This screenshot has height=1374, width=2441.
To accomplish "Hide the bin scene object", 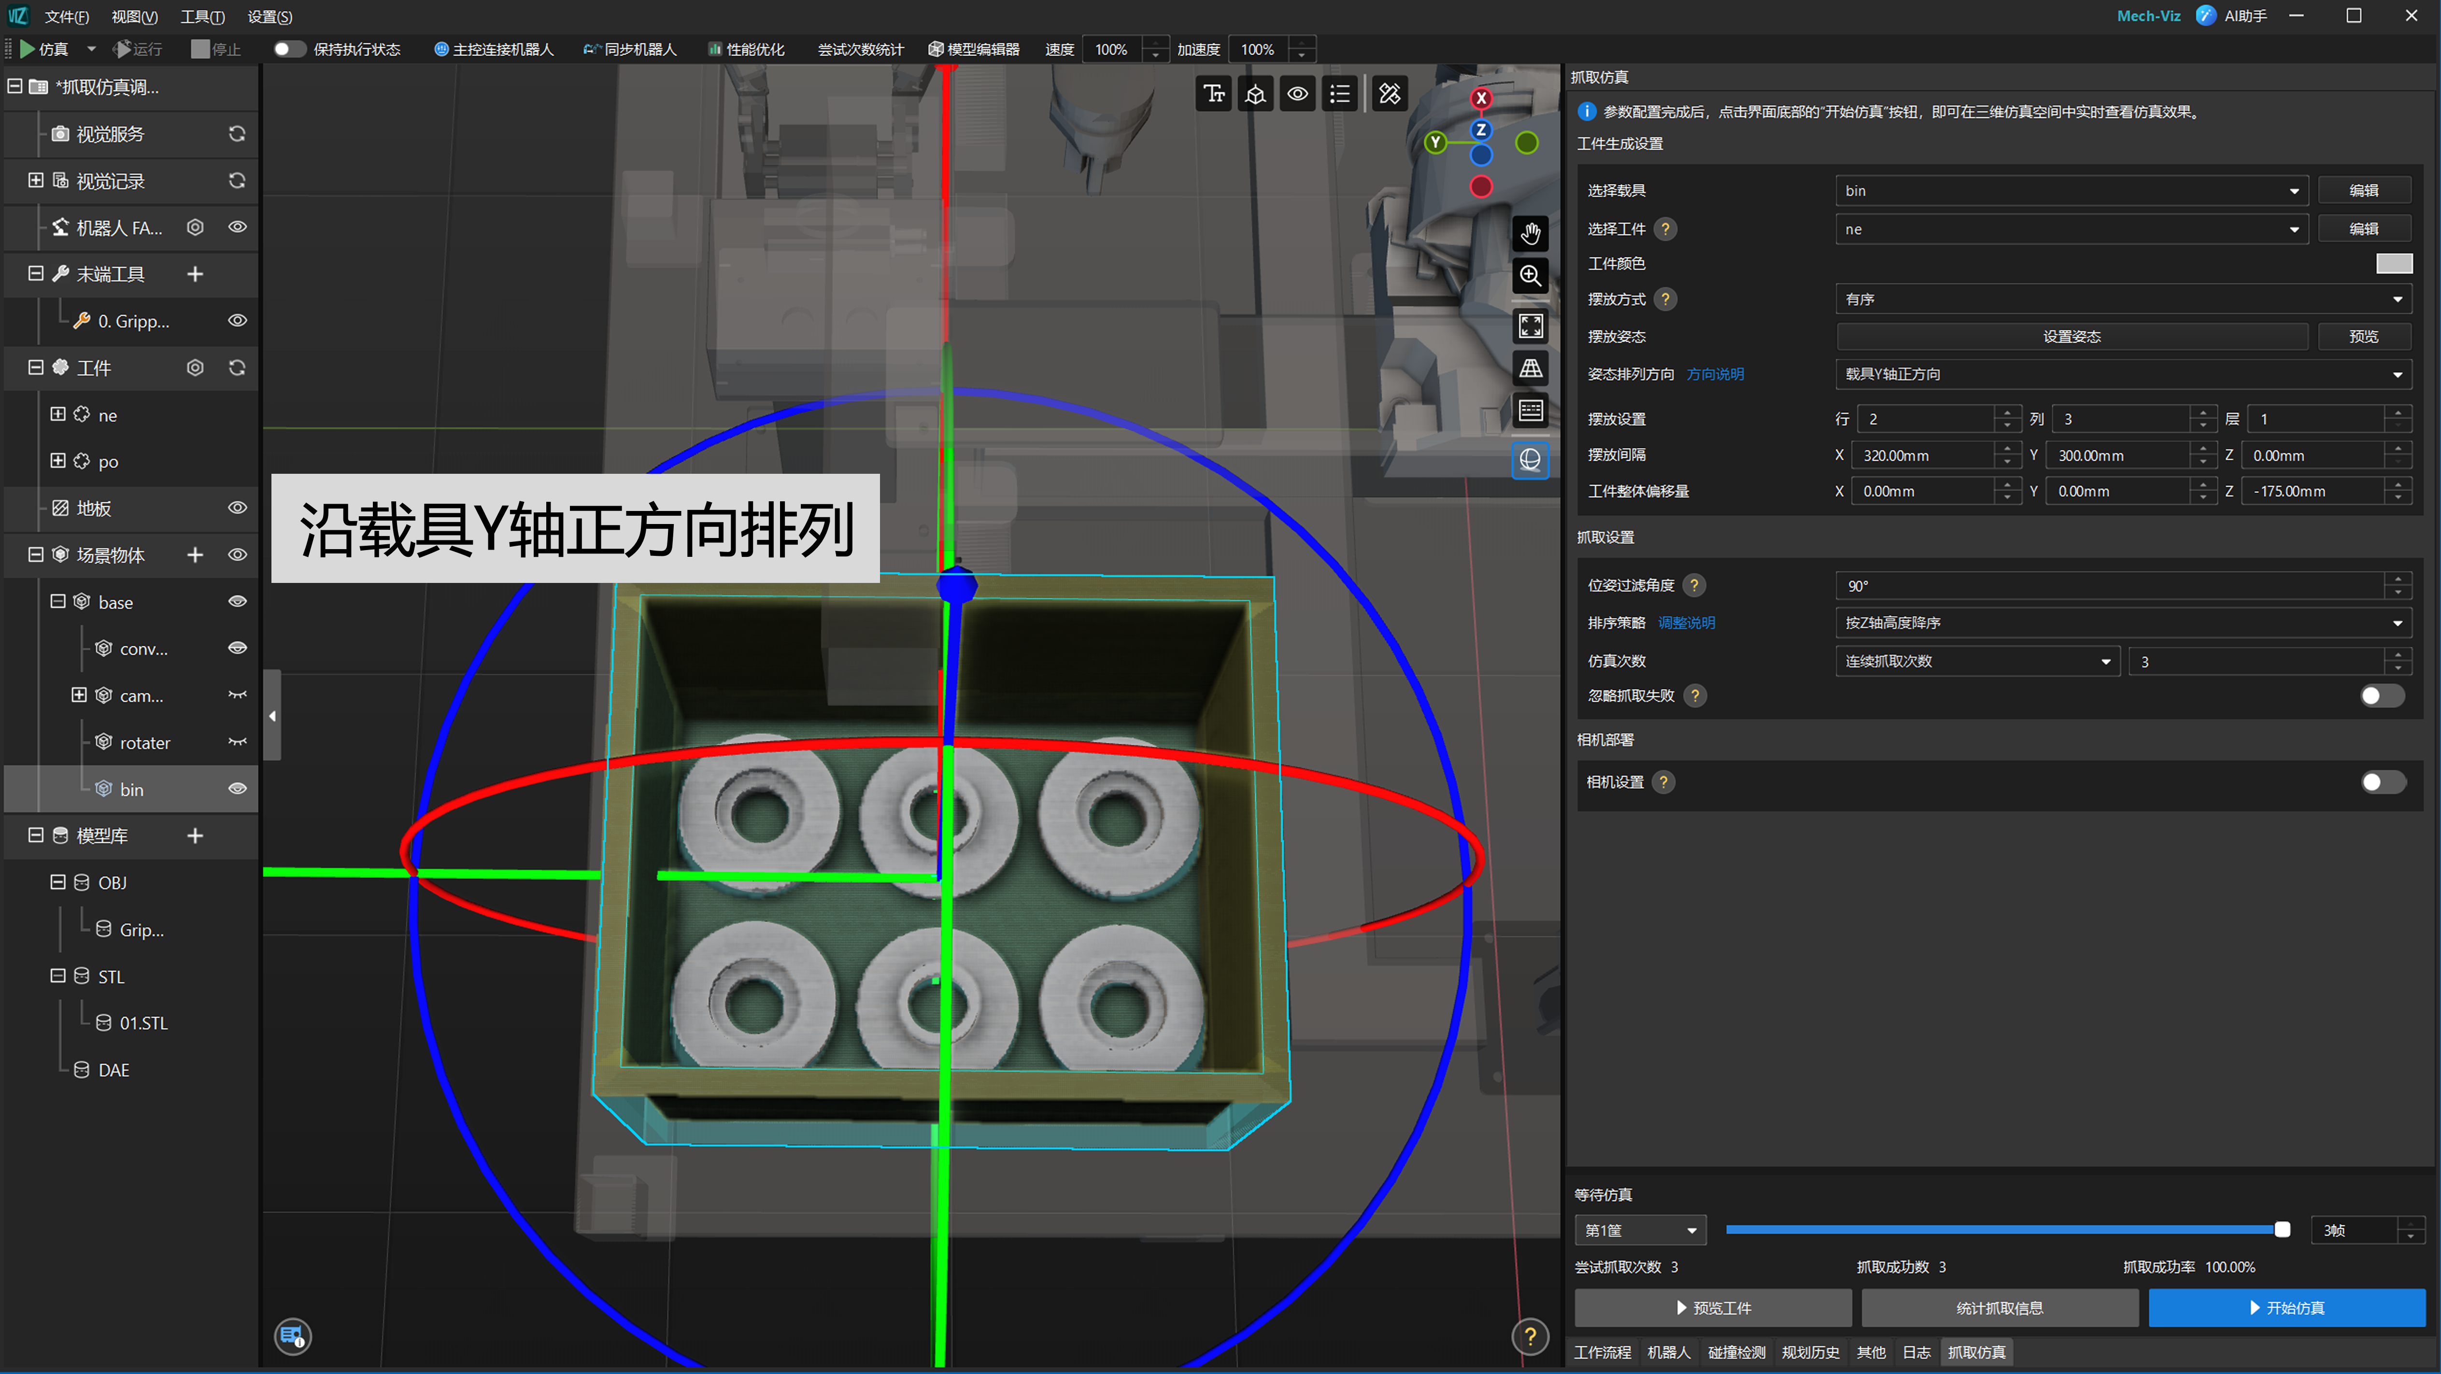I will (x=237, y=788).
